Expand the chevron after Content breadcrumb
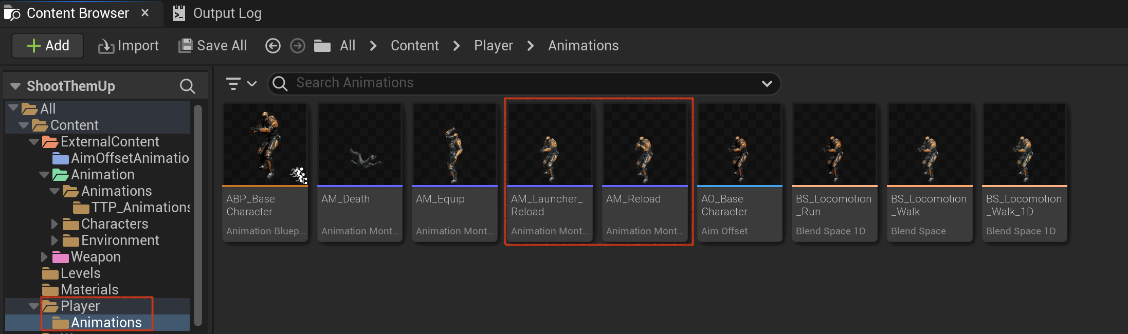Image resolution: width=1128 pixels, height=334 pixels. click(x=456, y=46)
